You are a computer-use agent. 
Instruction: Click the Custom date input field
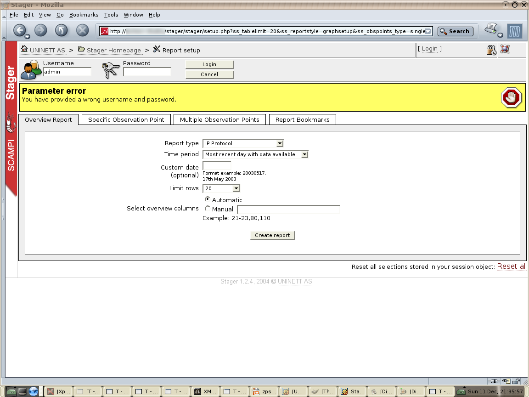pyautogui.click(x=217, y=165)
